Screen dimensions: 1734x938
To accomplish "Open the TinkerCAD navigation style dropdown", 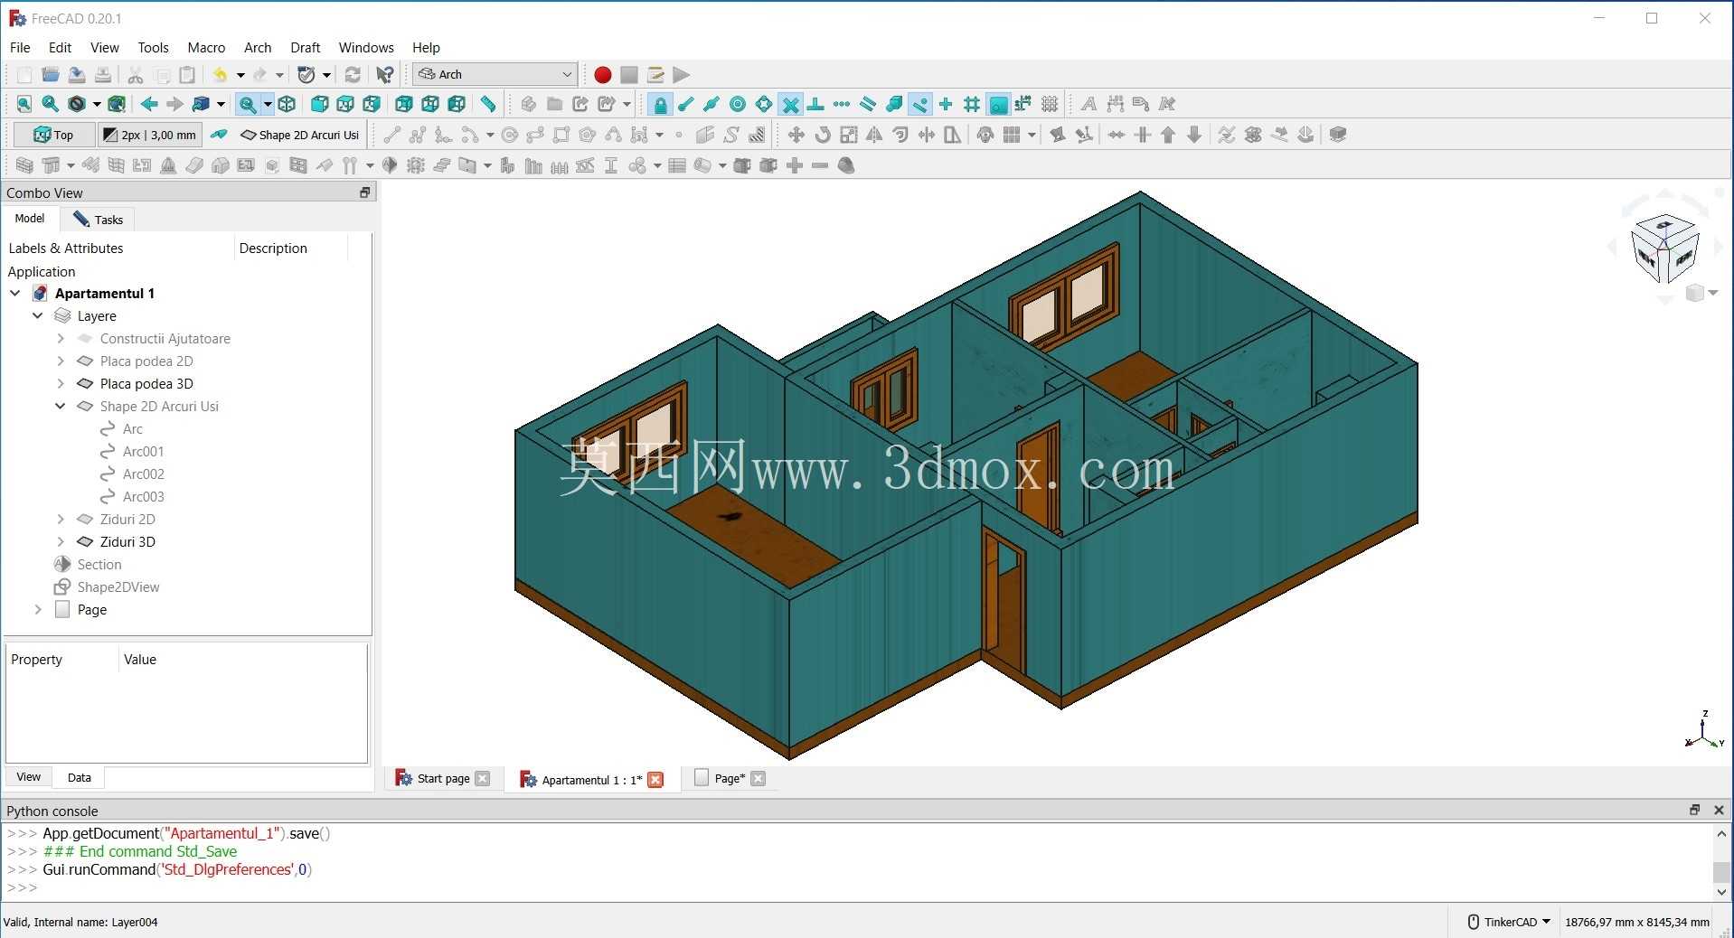I will coord(1508,922).
